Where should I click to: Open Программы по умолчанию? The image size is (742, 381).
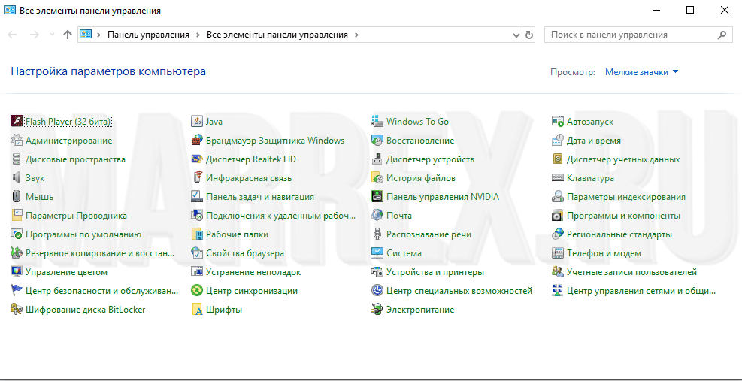pos(83,234)
